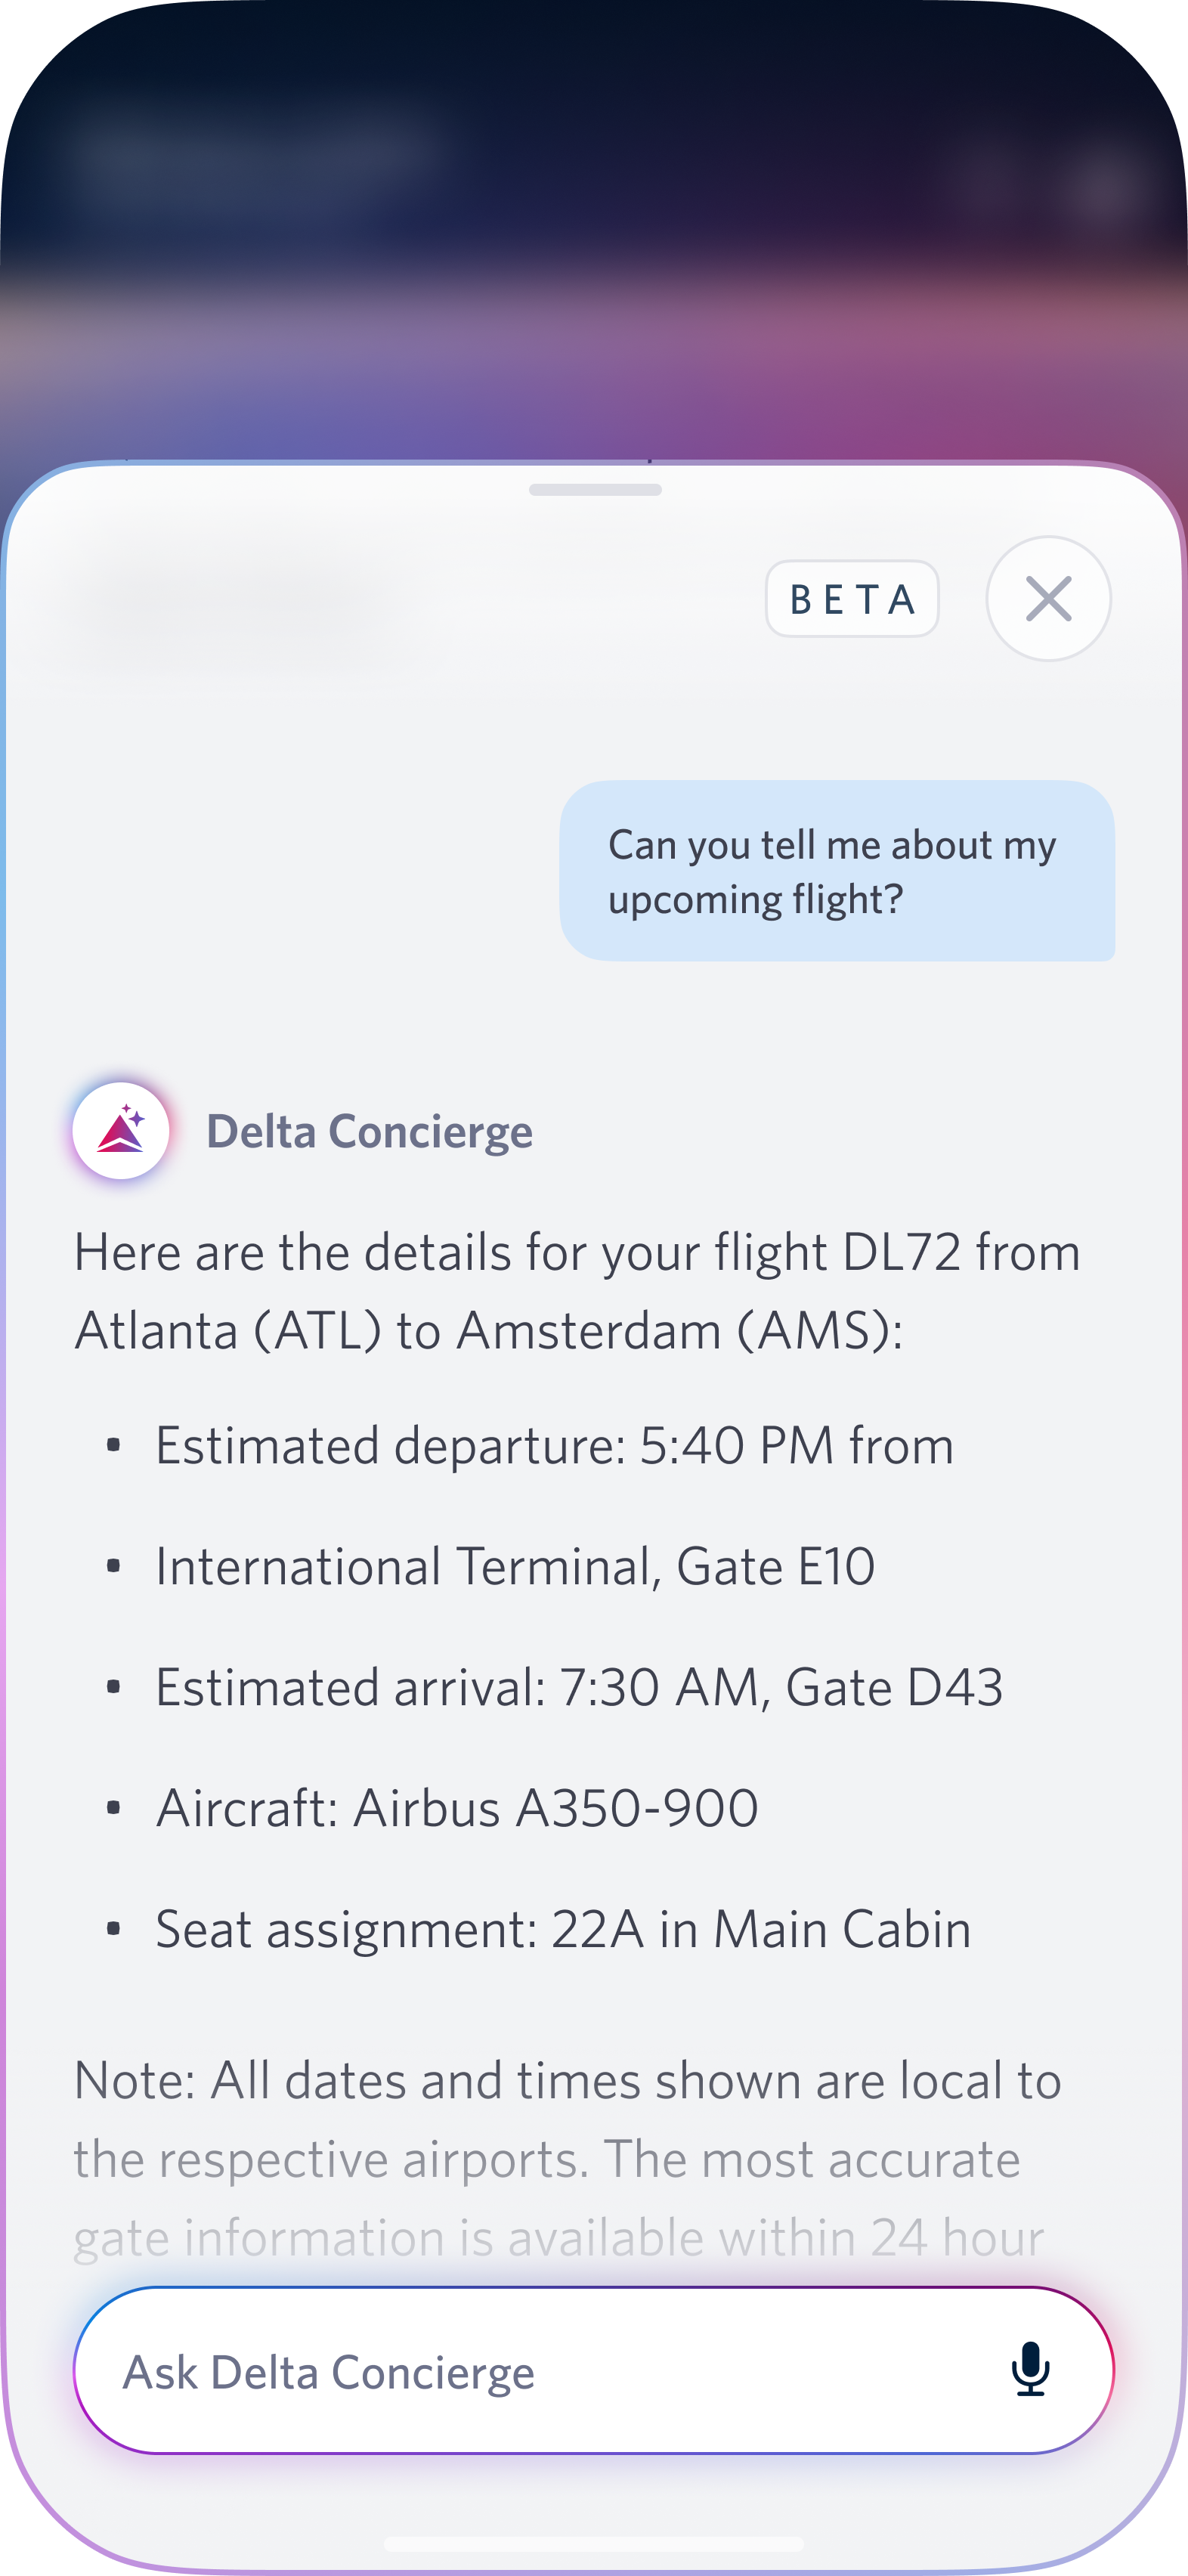Tap the International Terminal, Gate E10 line

click(515, 1567)
